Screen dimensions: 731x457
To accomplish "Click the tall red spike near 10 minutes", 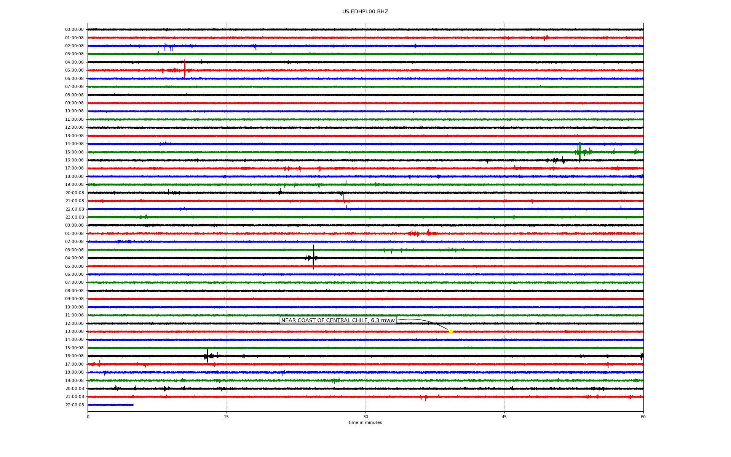I will pyautogui.click(x=185, y=69).
